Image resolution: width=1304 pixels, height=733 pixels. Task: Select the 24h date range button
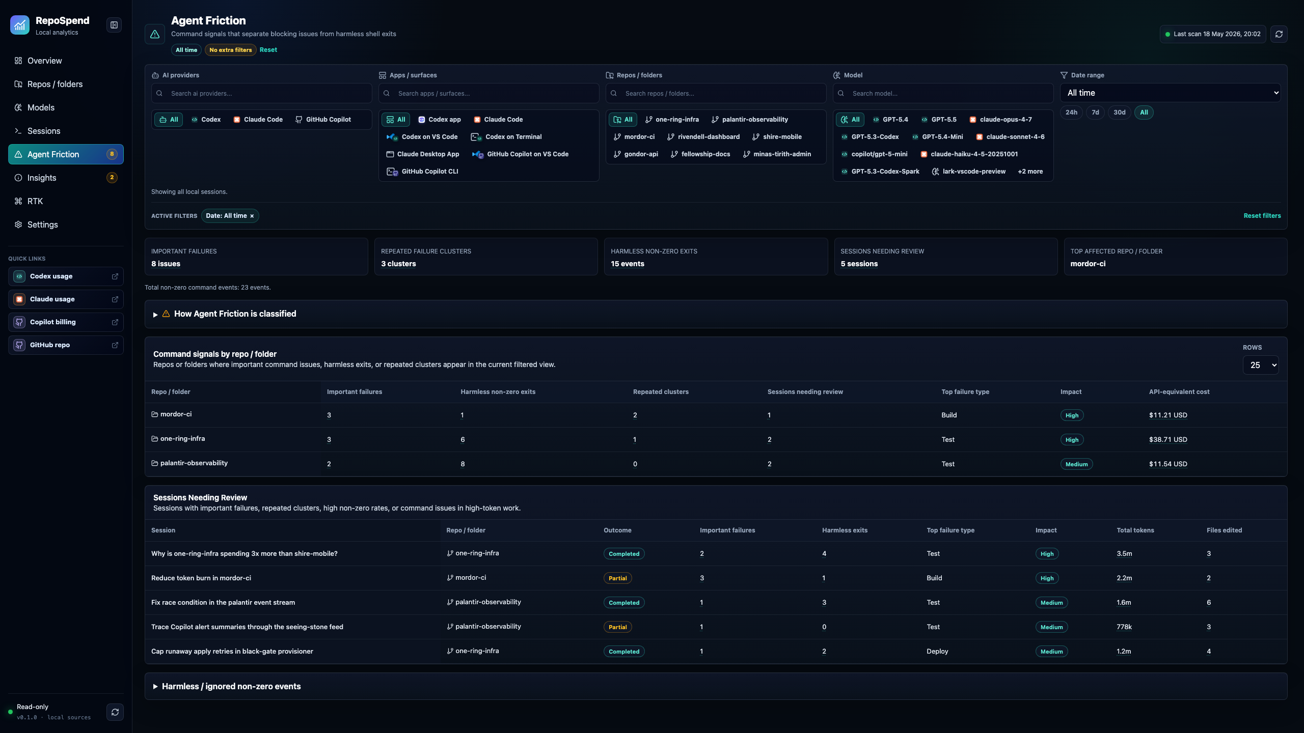tap(1071, 112)
